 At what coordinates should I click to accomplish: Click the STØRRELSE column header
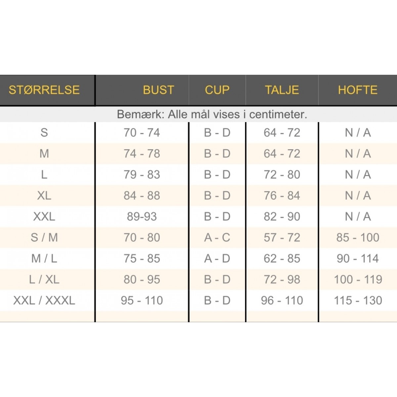(x=44, y=90)
